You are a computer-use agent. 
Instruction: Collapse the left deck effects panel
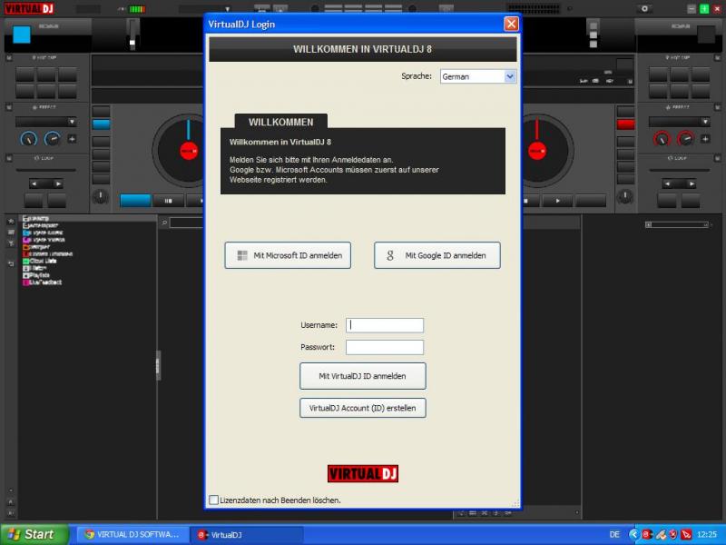(x=9, y=107)
